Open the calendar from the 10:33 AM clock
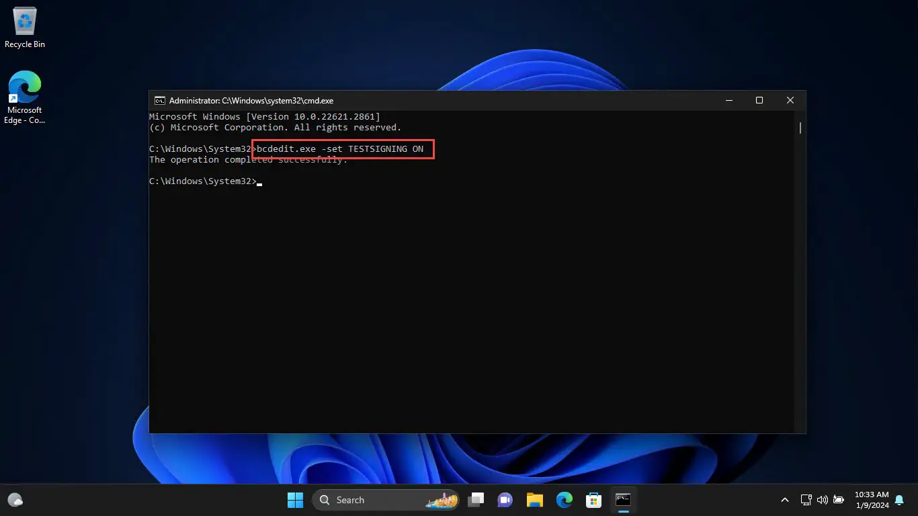Viewport: 918px width, 516px height. click(872, 500)
